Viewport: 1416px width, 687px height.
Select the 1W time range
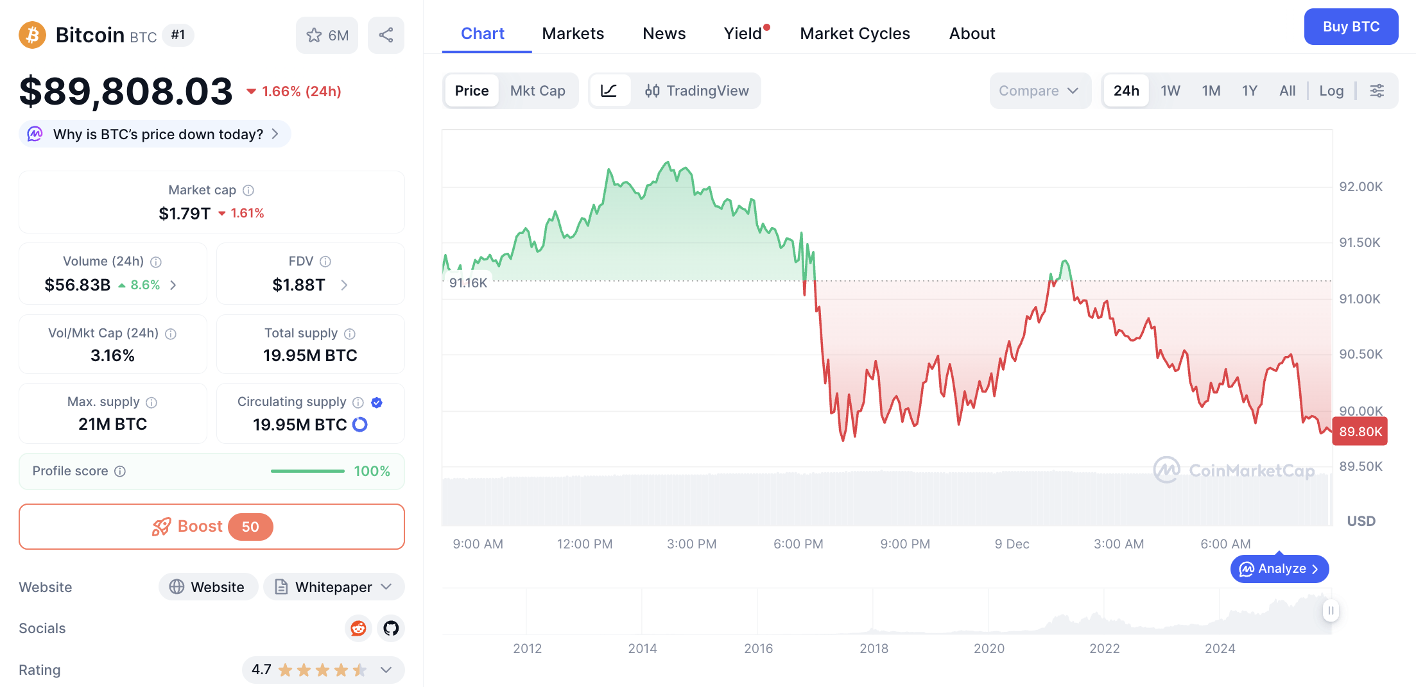[1170, 90]
